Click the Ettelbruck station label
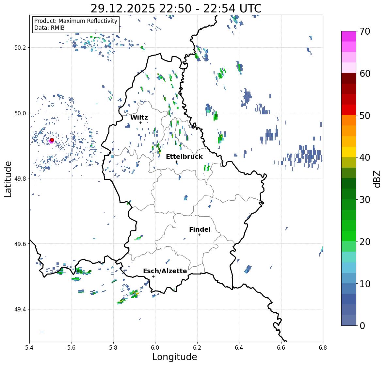385x365 pixels. pos(184,157)
